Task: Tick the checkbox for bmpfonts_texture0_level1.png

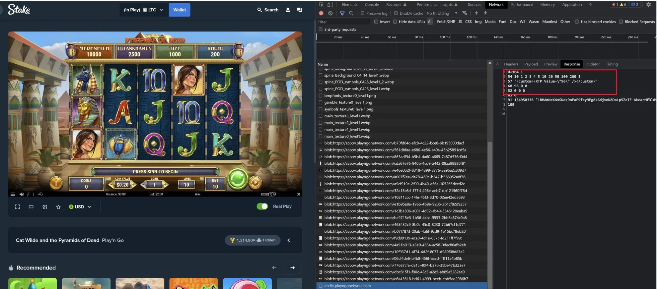Action: [321, 95]
